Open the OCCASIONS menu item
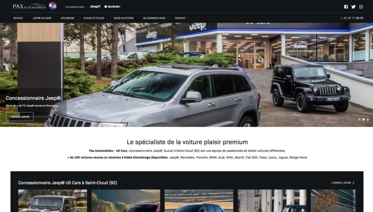This screenshot has height=212, width=373. click(x=67, y=18)
